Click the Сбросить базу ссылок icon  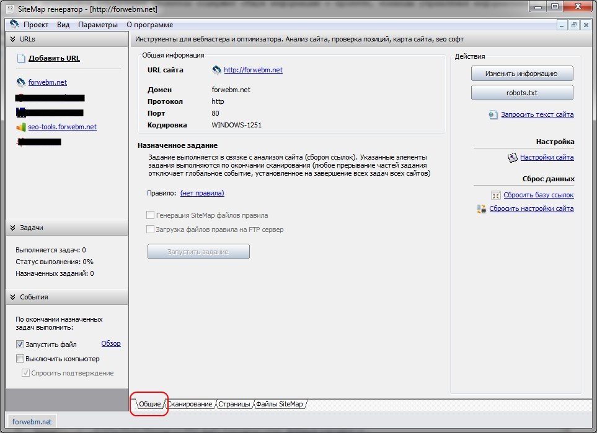click(x=495, y=195)
